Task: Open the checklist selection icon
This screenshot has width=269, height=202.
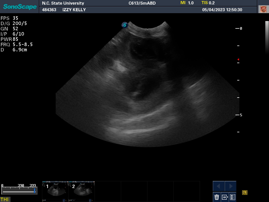Action: (x=232, y=197)
